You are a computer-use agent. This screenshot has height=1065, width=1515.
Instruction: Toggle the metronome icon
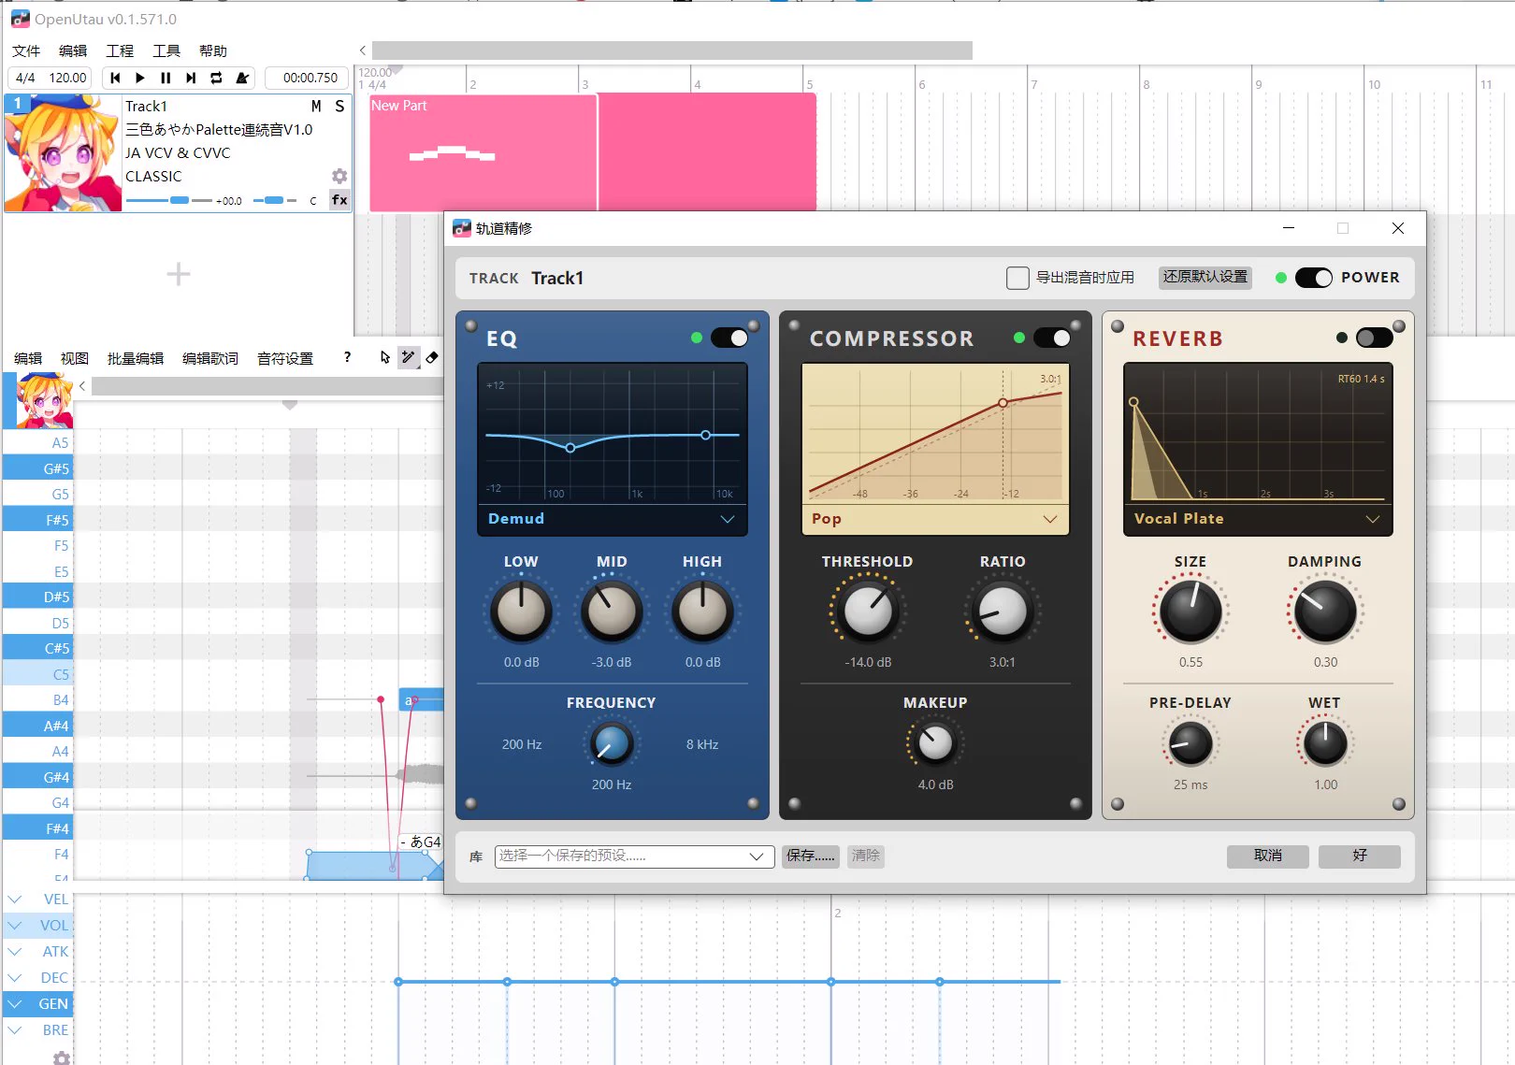(242, 78)
